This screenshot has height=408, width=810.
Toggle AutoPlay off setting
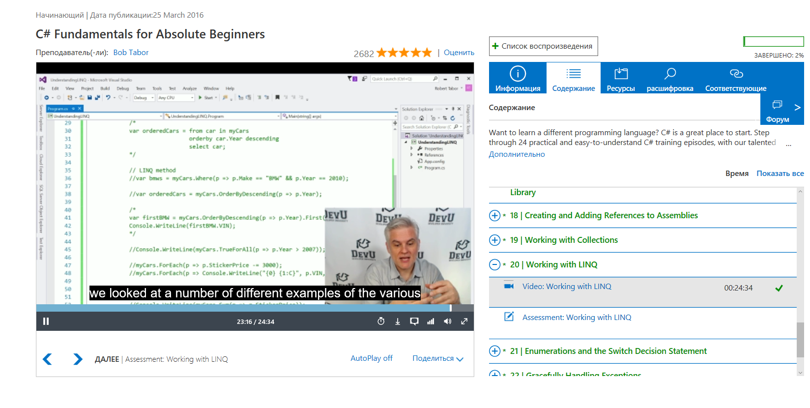pyautogui.click(x=371, y=358)
